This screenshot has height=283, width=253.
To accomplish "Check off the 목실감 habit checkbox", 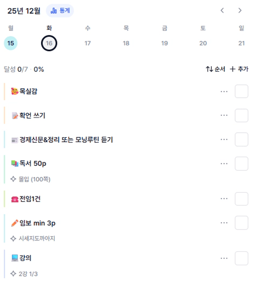I will [241, 91].
